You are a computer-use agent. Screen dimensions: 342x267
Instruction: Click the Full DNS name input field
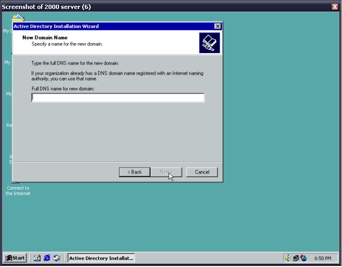click(x=118, y=98)
